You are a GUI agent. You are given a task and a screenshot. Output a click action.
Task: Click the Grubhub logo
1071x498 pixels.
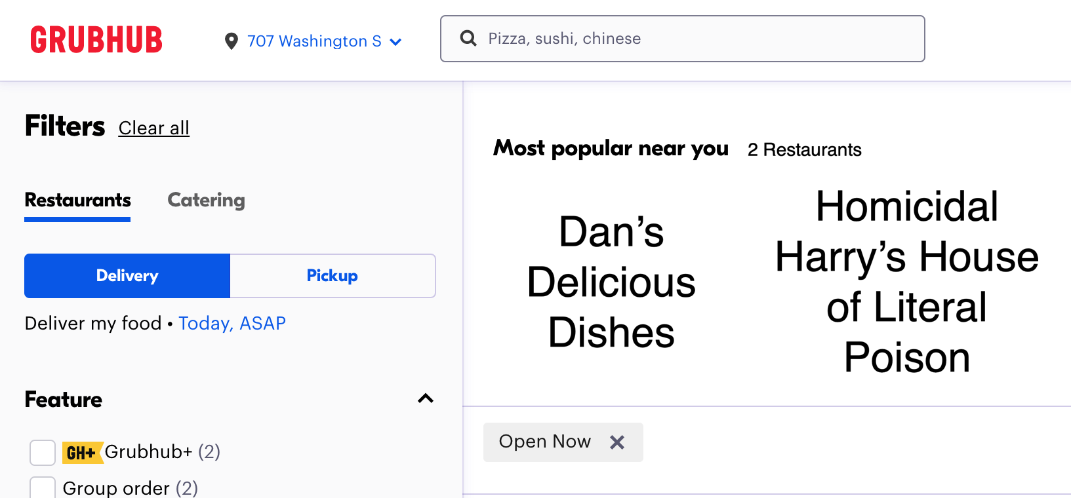pyautogui.click(x=96, y=40)
